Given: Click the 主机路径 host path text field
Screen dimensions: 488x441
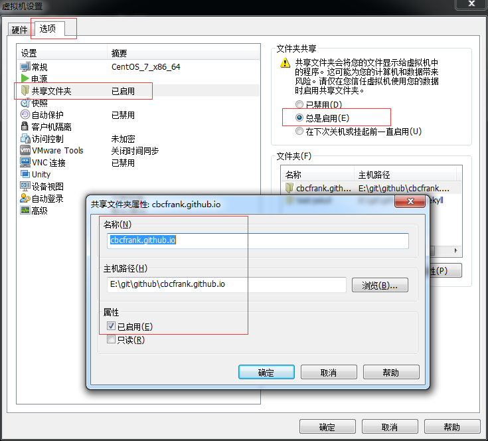Looking at the screenshot, I should 226,284.
